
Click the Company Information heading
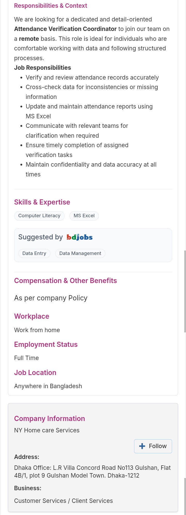50,419
